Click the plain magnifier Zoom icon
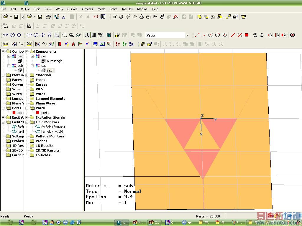The width and height of the screenshot is (302, 226). 65,35
